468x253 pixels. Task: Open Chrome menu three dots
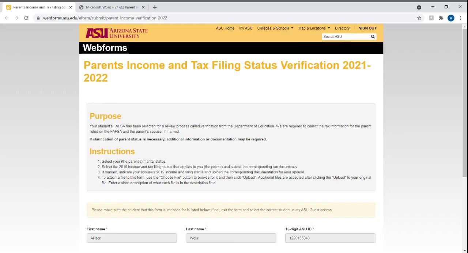click(460, 18)
